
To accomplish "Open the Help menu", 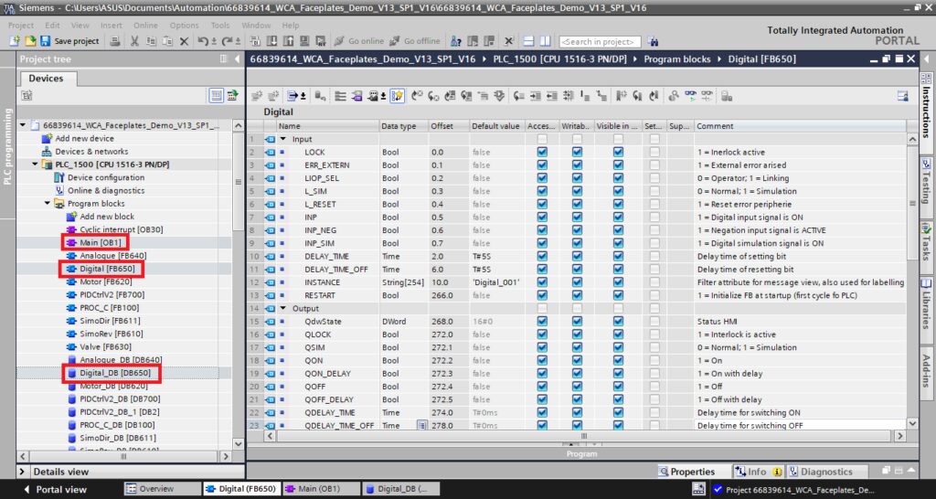I will click(290, 26).
